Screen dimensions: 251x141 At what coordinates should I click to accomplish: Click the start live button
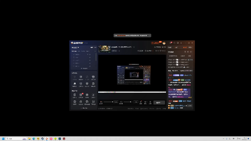point(159,103)
